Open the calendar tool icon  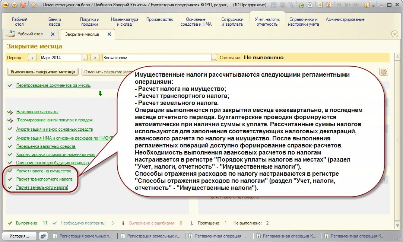pyautogui.click(x=329, y=5)
